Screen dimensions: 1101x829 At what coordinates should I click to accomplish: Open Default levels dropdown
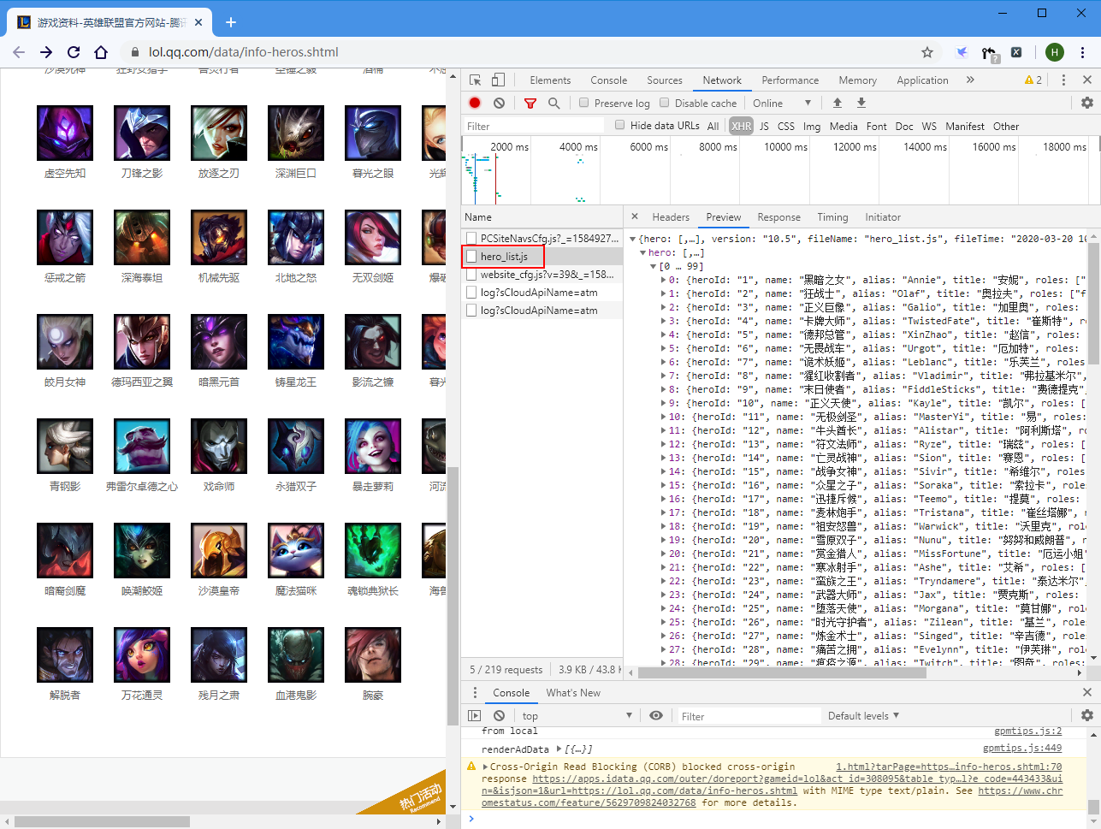(863, 715)
